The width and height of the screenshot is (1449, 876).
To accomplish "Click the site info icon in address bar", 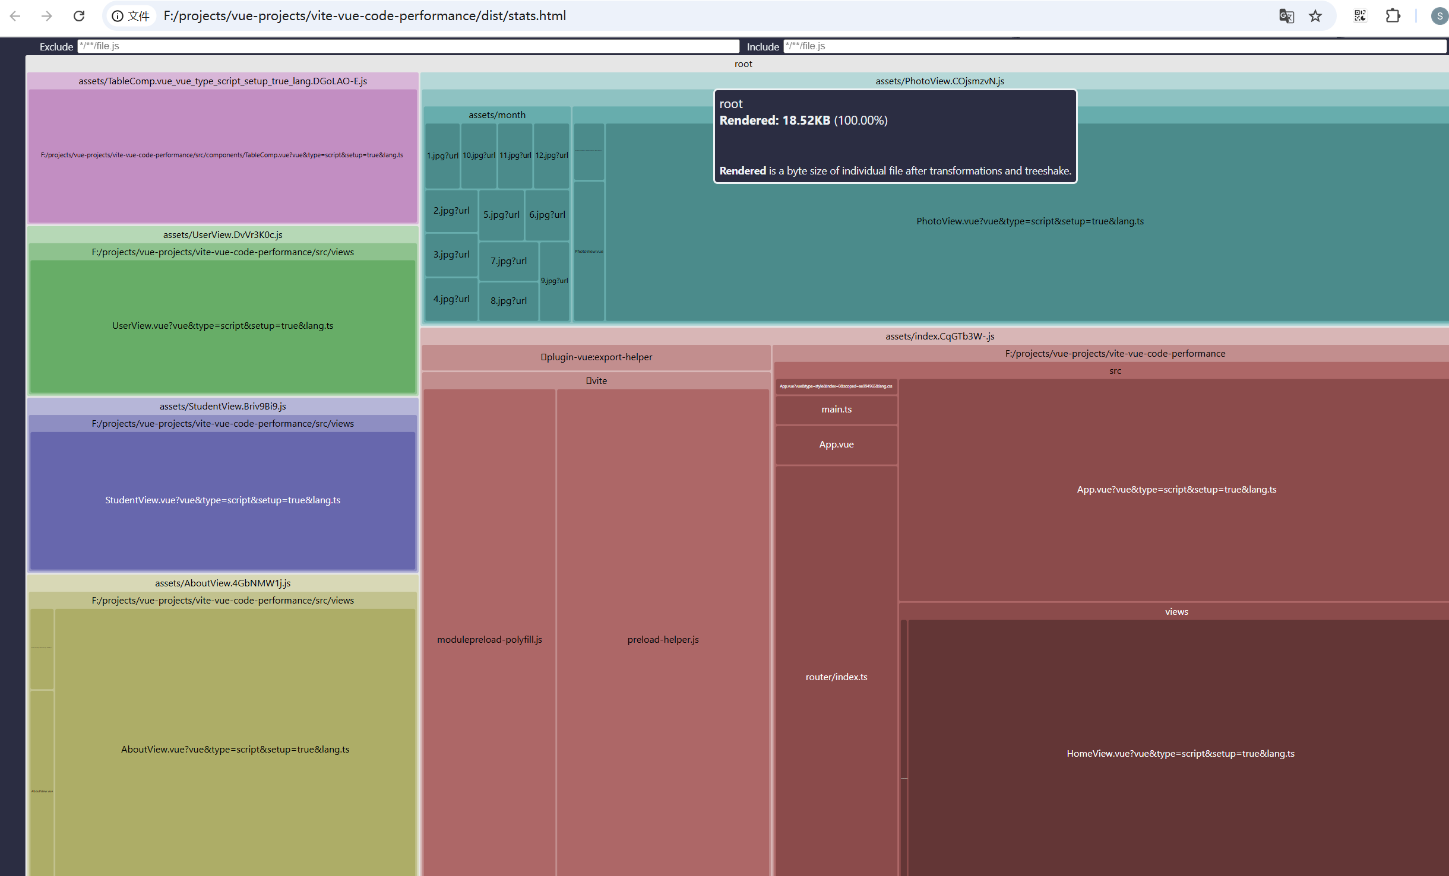I will coord(118,16).
